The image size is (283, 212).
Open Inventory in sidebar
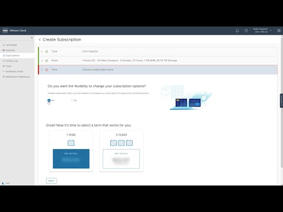point(10,50)
